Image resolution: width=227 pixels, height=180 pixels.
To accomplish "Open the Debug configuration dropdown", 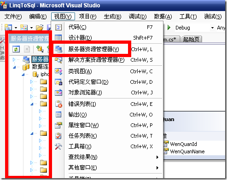I will point(212,28).
